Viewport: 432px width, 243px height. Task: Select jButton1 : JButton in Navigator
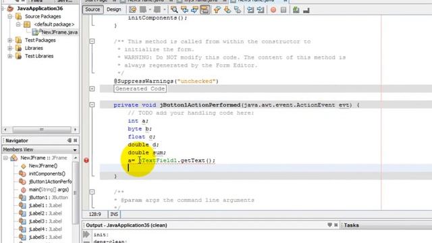point(48,198)
